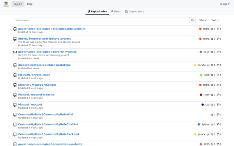
Task: Click the mirror icon beside govarch-website
Action: click(15, 52)
